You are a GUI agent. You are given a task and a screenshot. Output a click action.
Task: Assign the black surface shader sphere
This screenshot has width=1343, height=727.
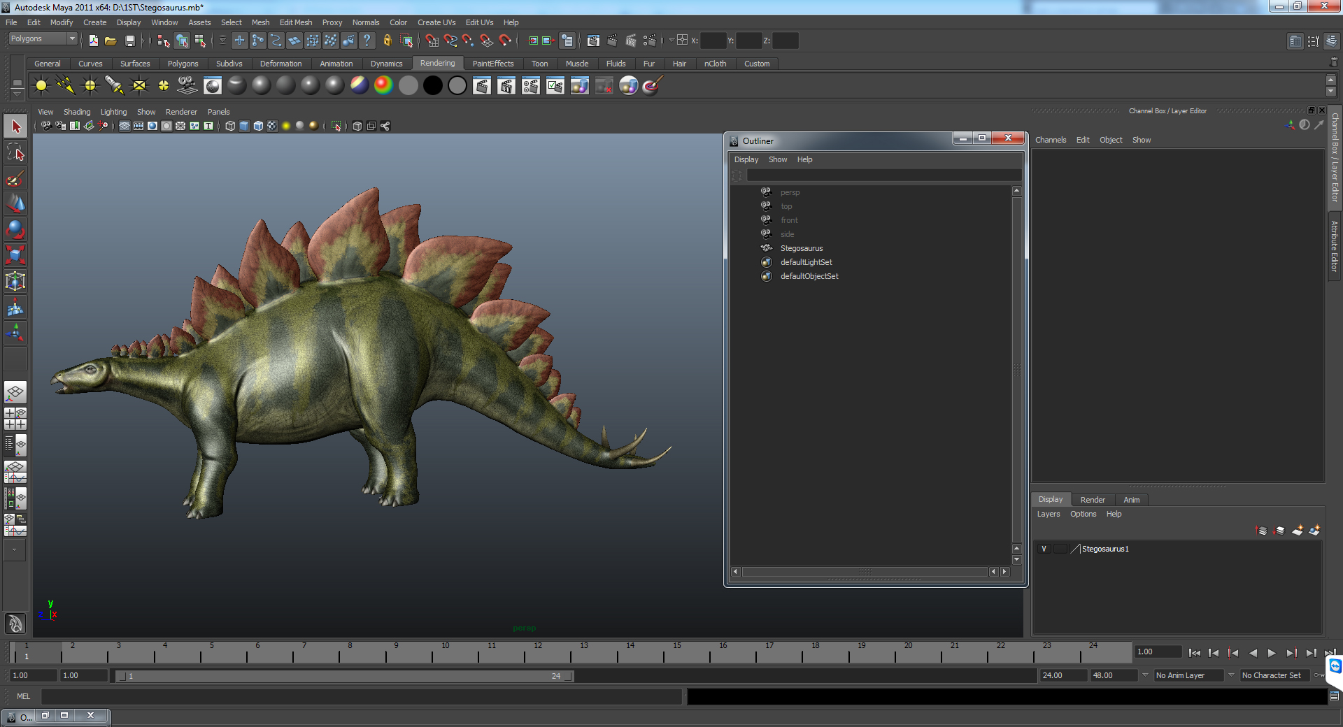[x=433, y=86]
